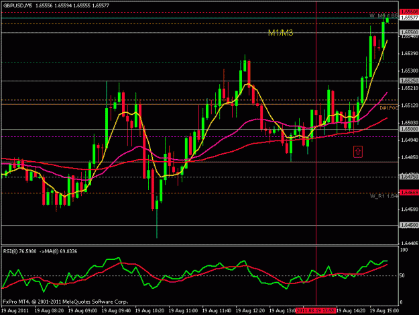Image resolution: width=419 pixels, height=315 pixels.
Task: Click the 1.64750 price level tag
Action: click(409, 177)
